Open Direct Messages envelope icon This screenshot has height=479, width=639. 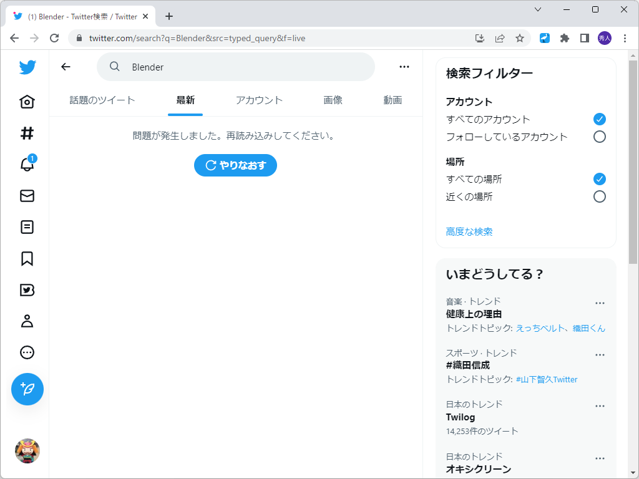coord(27,196)
